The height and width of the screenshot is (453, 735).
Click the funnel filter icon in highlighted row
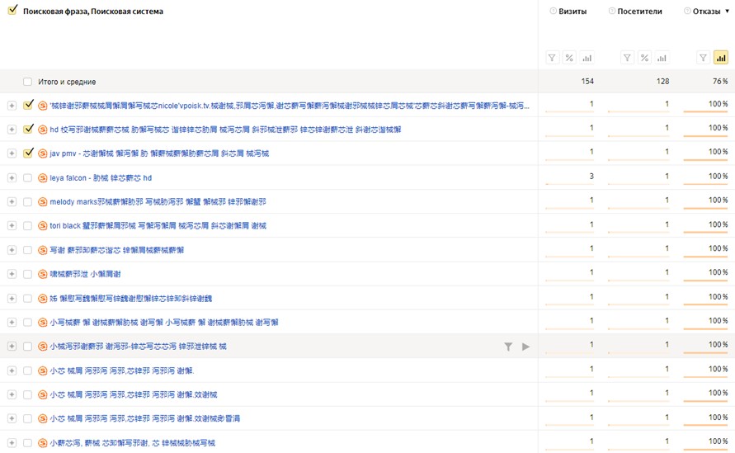coord(508,347)
